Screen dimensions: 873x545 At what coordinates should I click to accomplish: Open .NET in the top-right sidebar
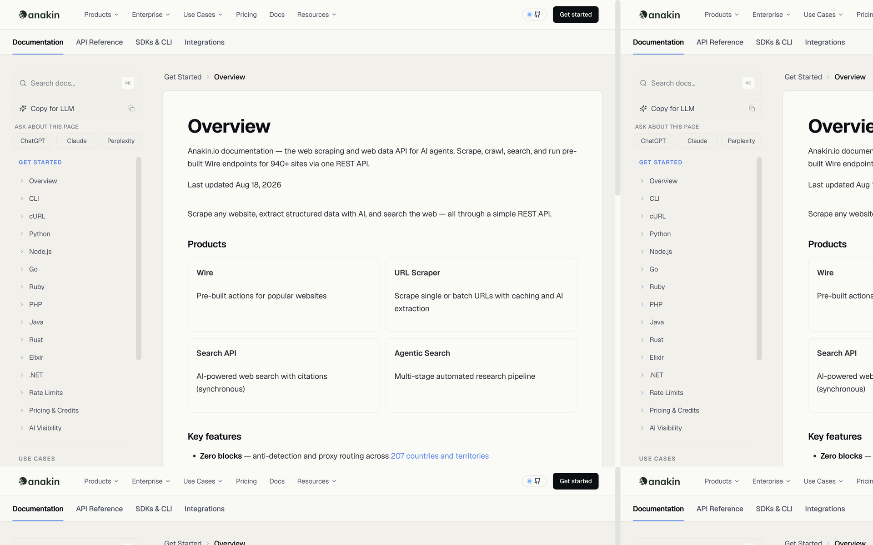coord(656,375)
